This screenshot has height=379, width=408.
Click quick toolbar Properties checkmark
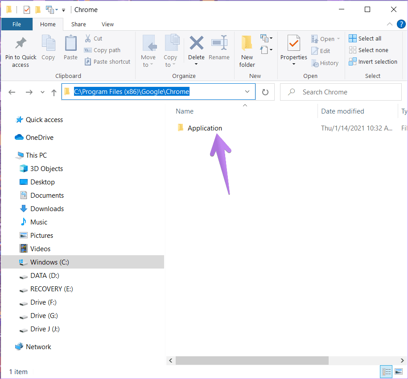(27, 10)
